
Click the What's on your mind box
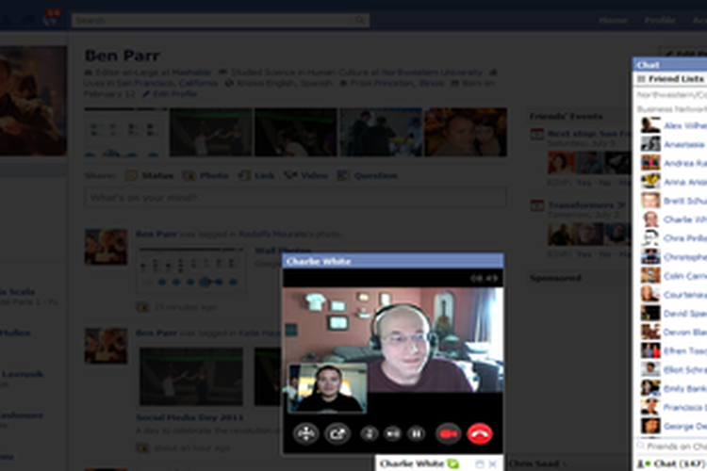click(x=295, y=198)
